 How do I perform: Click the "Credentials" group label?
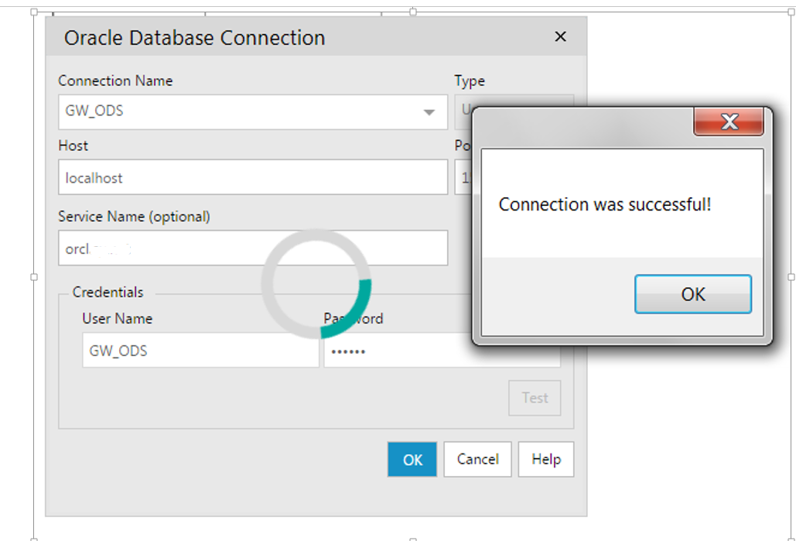tap(108, 292)
